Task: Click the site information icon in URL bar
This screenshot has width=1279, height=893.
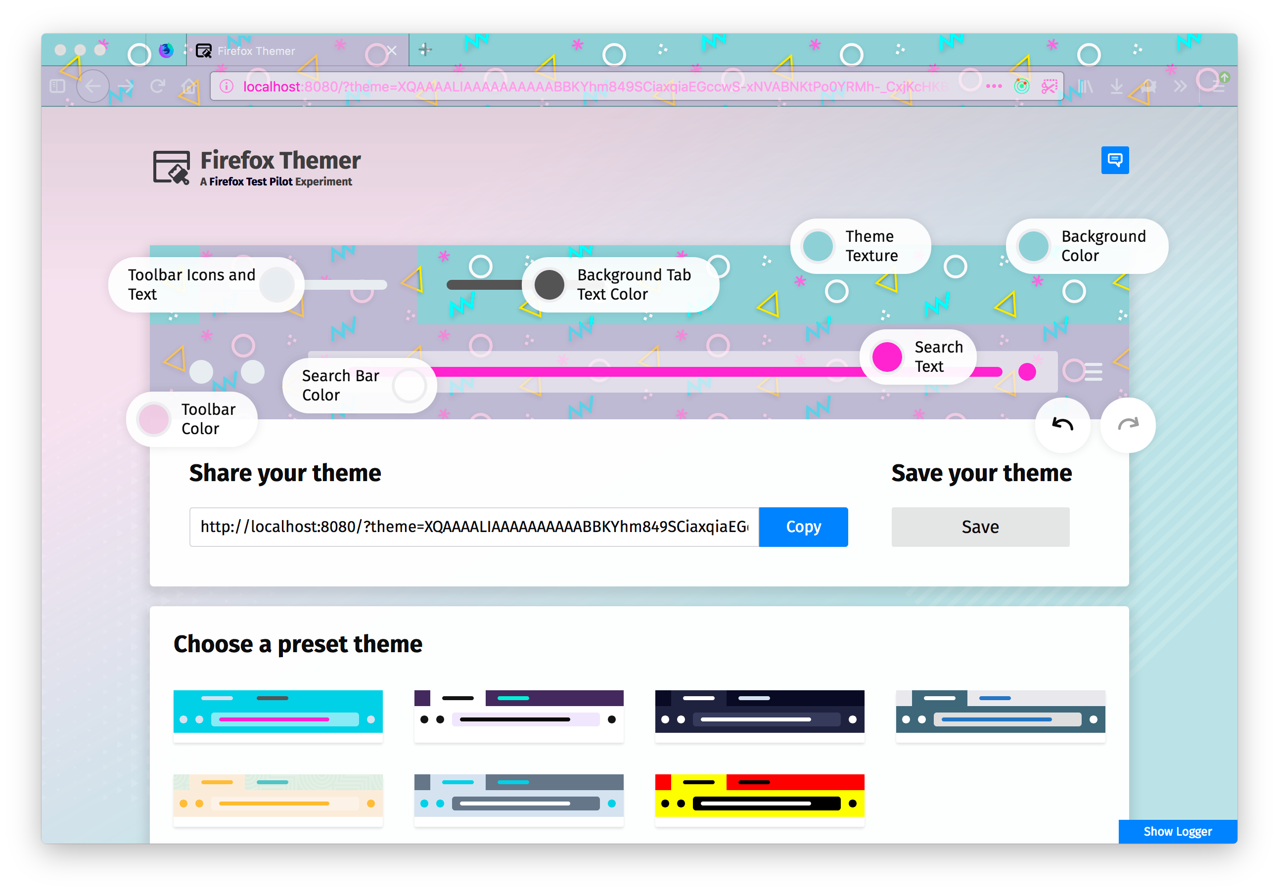Action: (226, 87)
